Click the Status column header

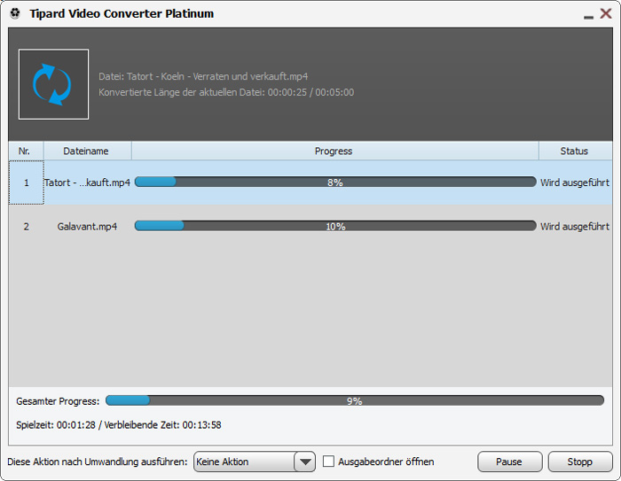pos(575,151)
